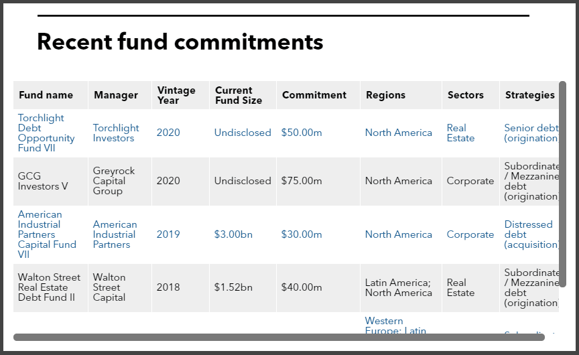Click the $3.00bn fund size value
Screen dimensions: 579x355
point(233,234)
